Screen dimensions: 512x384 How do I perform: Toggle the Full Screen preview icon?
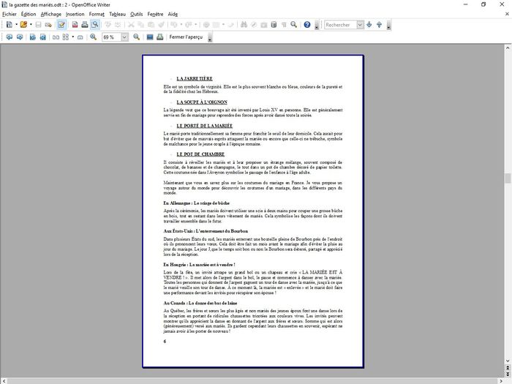tap(150, 37)
